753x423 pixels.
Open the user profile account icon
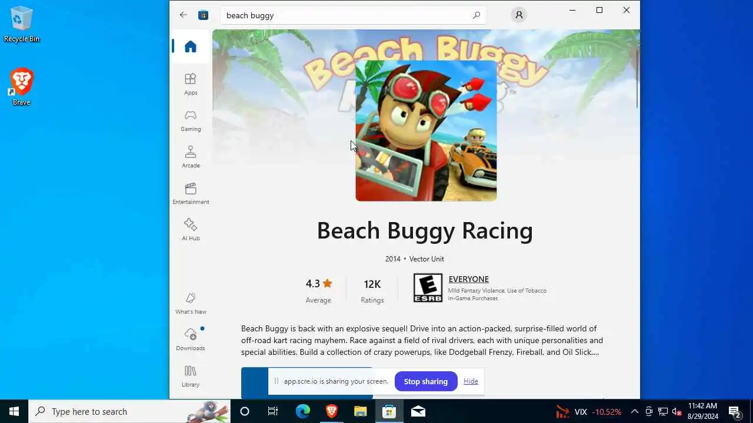pyautogui.click(x=519, y=15)
